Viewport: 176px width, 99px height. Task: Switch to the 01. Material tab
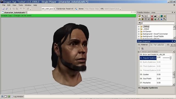click(143, 45)
